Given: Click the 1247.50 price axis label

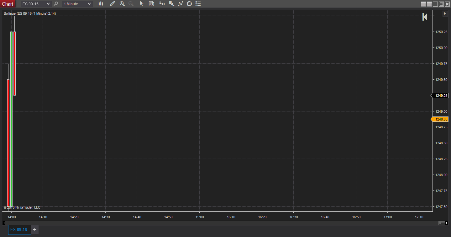Looking at the screenshot, I should 441,207.
